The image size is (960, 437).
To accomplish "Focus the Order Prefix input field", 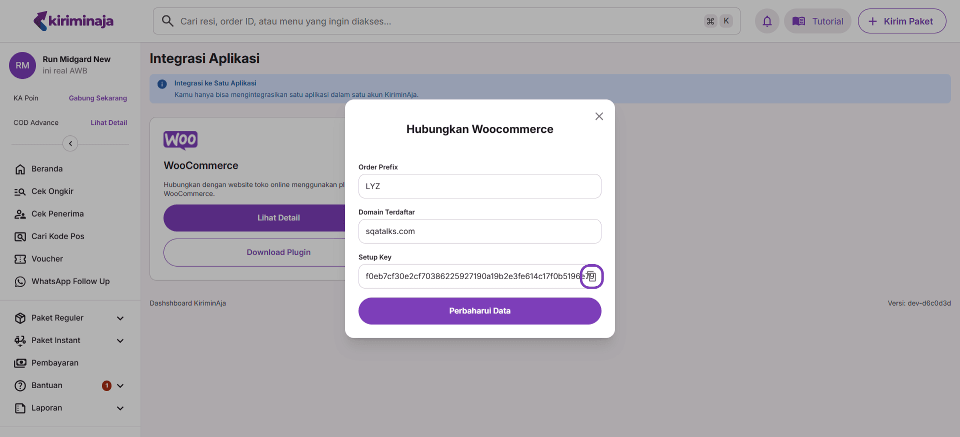I will [479, 186].
